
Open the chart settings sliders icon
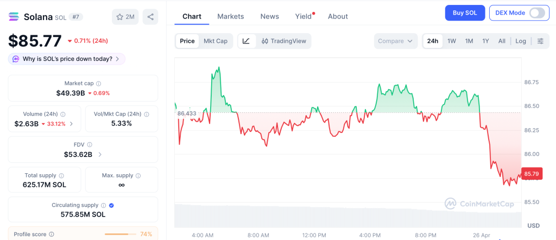pos(540,41)
